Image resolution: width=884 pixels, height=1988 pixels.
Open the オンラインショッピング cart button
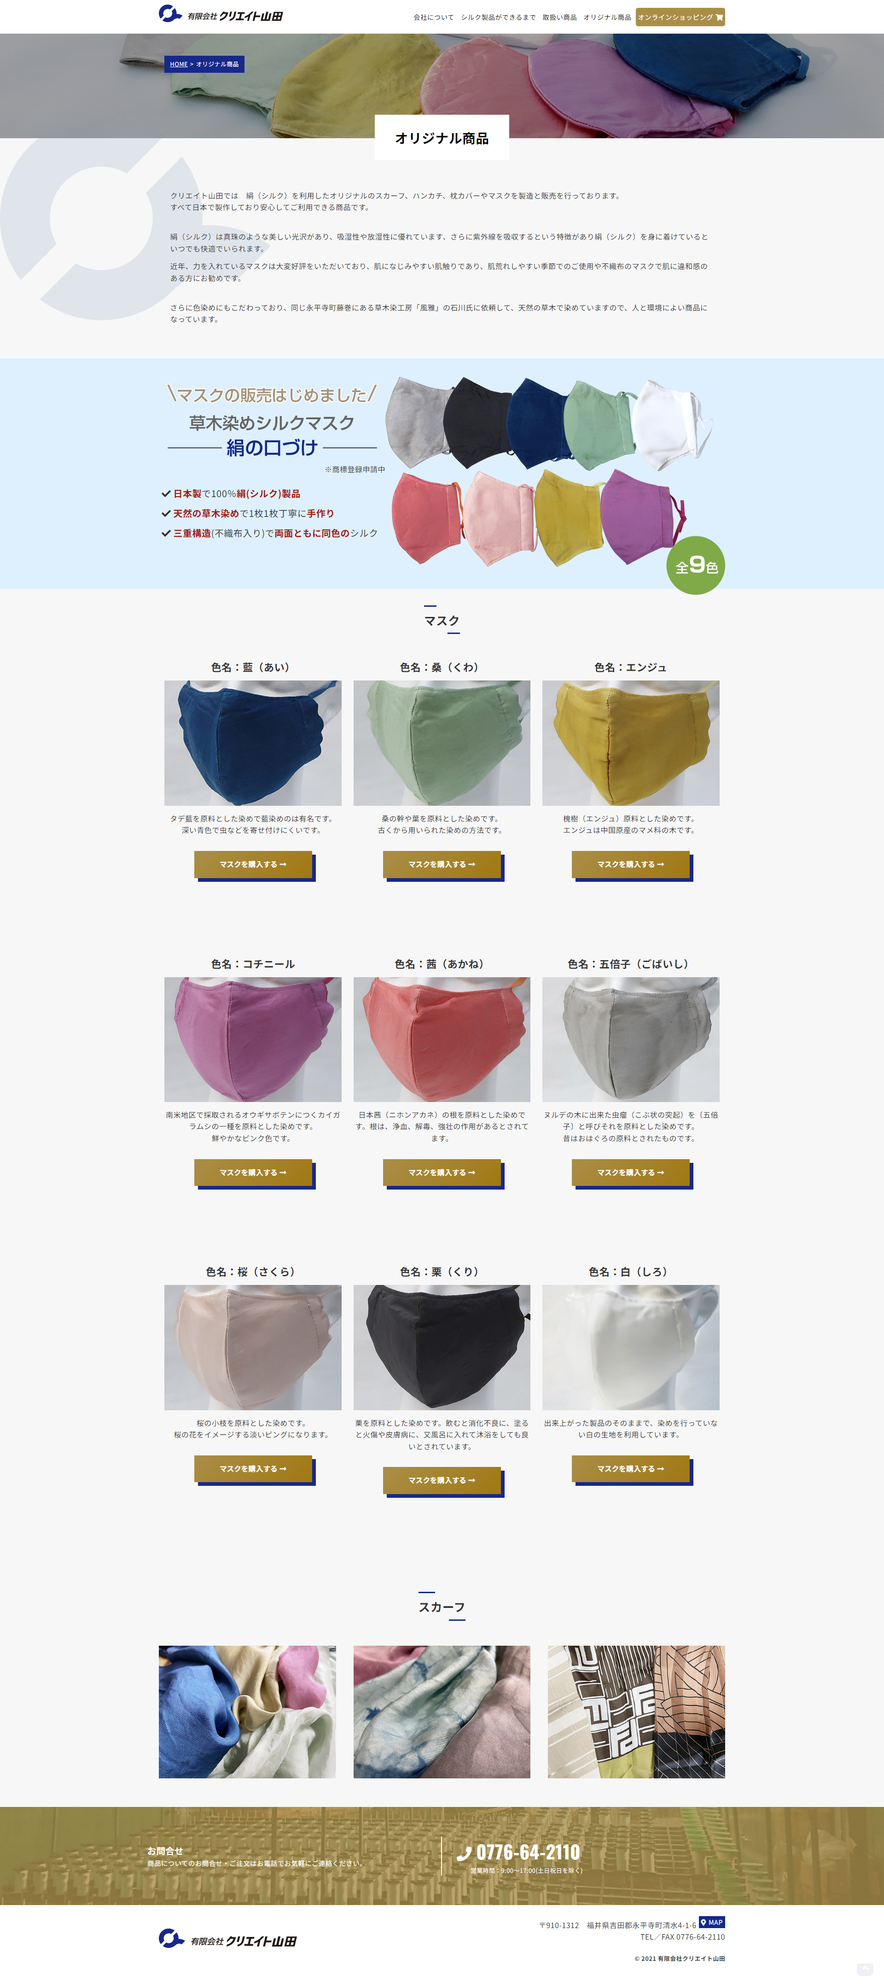pyautogui.click(x=680, y=17)
